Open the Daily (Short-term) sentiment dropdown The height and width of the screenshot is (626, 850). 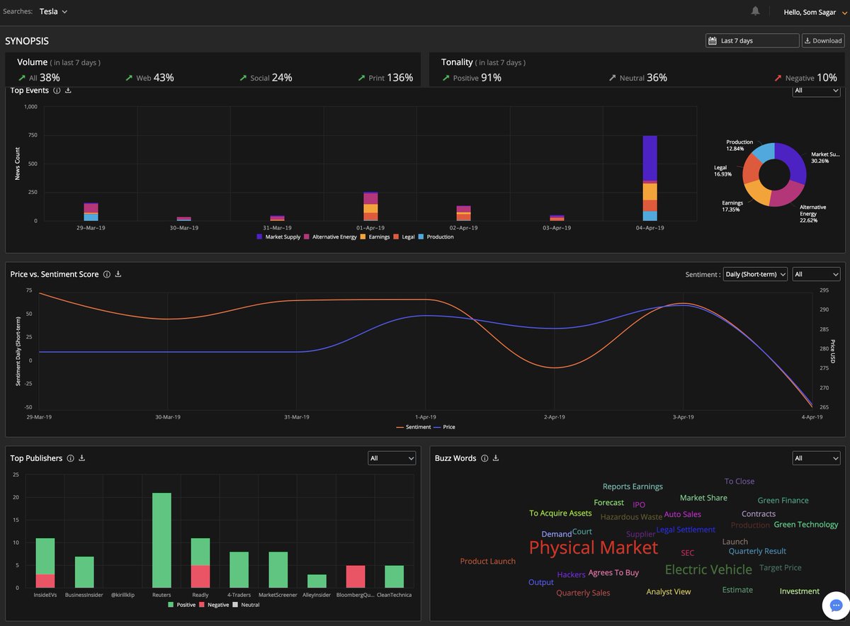point(755,274)
